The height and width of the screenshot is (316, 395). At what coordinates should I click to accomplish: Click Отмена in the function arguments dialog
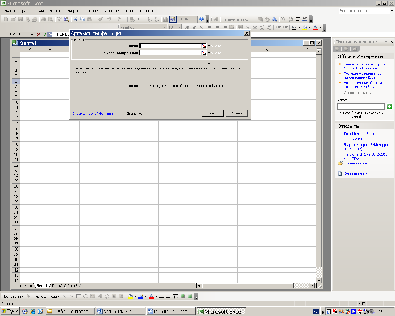[236, 113]
